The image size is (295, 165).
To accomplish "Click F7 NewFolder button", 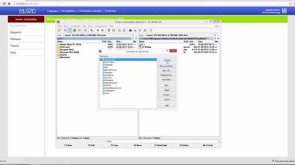I will pos(161,145).
